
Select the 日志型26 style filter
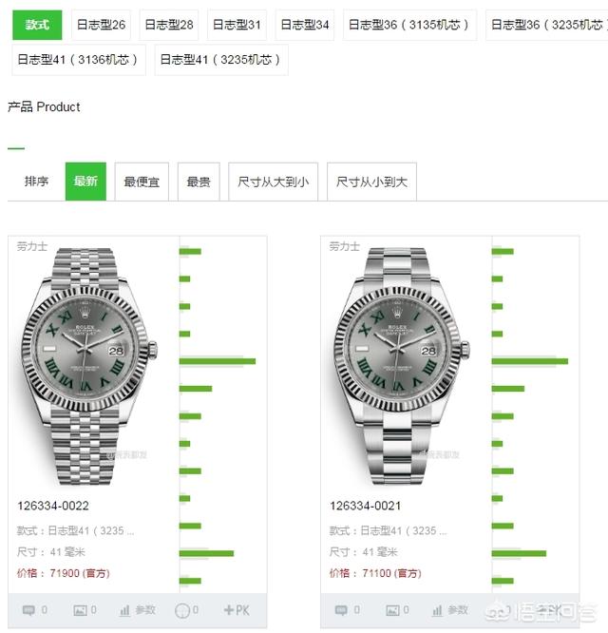[101, 25]
